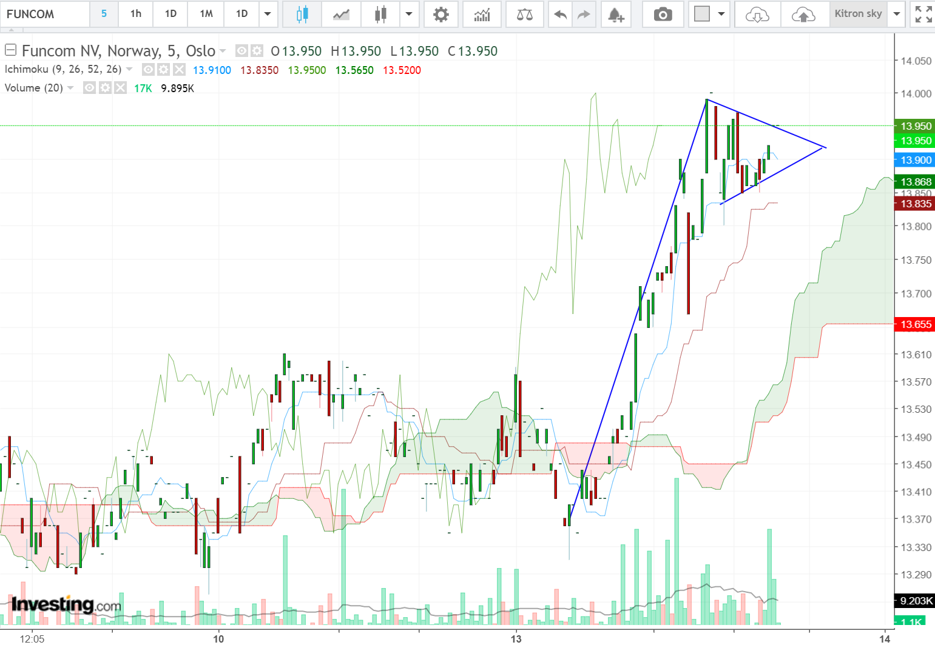The height and width of the screenshot is (645, 935).
Task: Click the Ichimoku (9, 26, 52, 26) label
Action: (63, 69)
